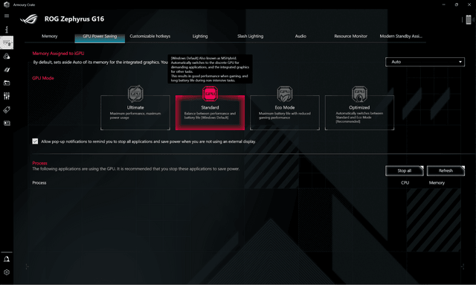Click the Process column header
Image resolution: width=476 pixels, height=285 pixels.
[39, 182]
